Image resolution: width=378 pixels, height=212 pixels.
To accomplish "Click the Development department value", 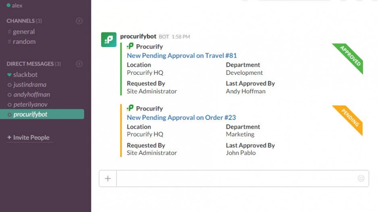I will point(244,73).
